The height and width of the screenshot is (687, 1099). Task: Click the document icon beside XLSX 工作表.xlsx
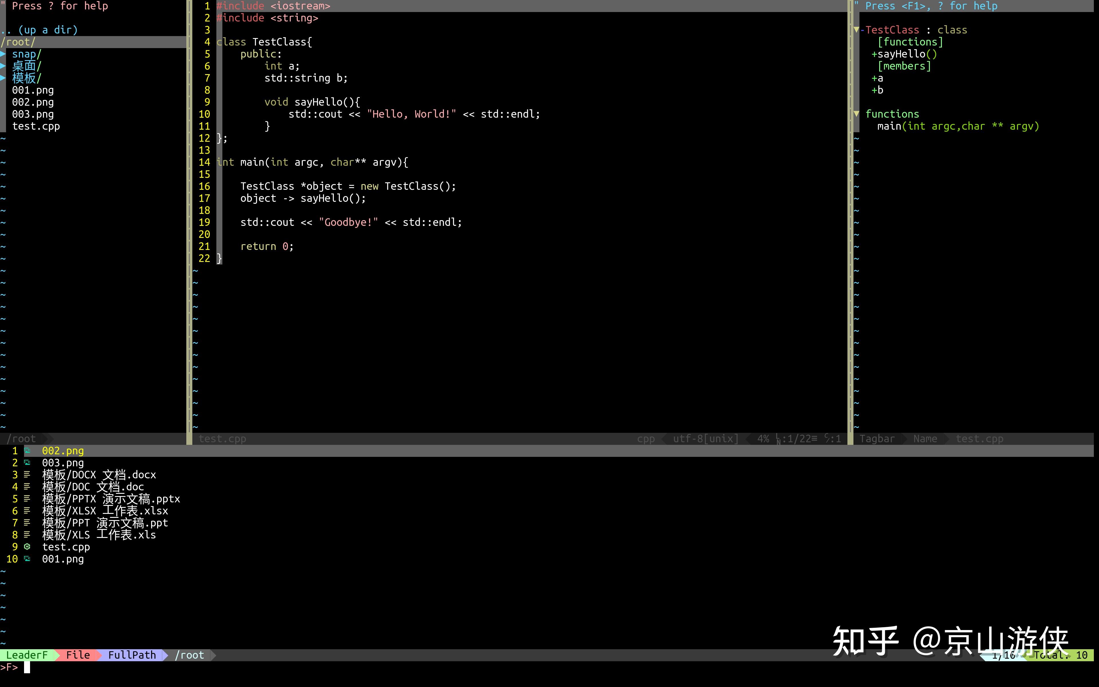[28, 511]
